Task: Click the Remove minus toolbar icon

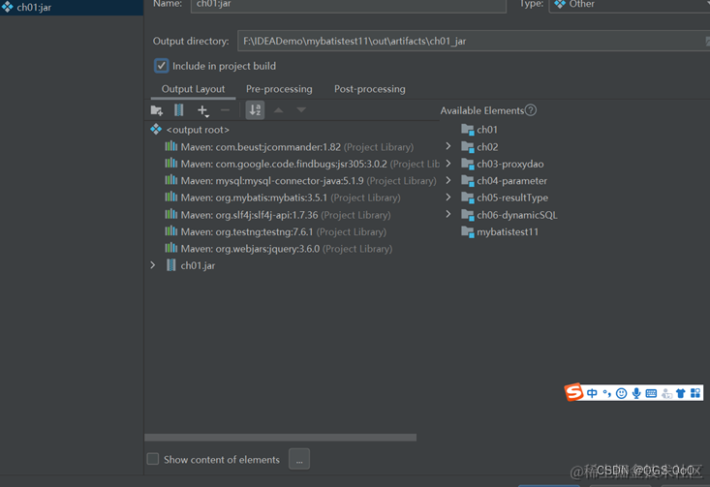Action: 225,110
